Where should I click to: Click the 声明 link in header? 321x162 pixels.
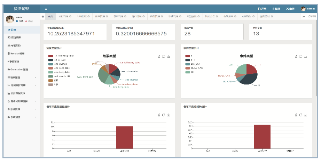262,9
